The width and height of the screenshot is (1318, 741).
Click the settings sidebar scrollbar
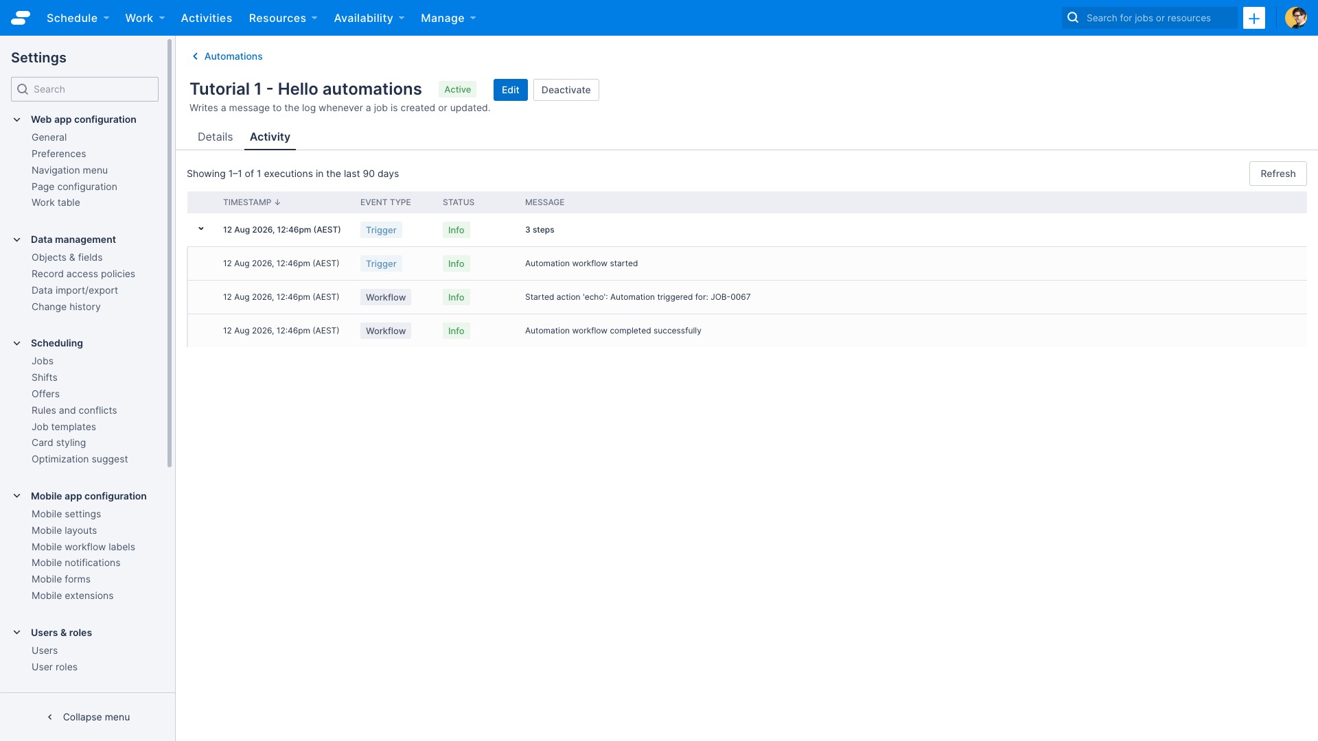pyautogui.click(x=170, y=254)
